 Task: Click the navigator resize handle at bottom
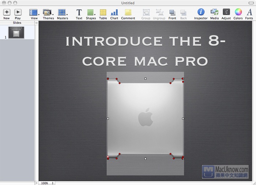click(x=37, y=183)
